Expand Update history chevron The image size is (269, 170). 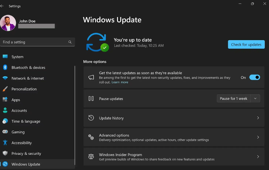[258, 118]
